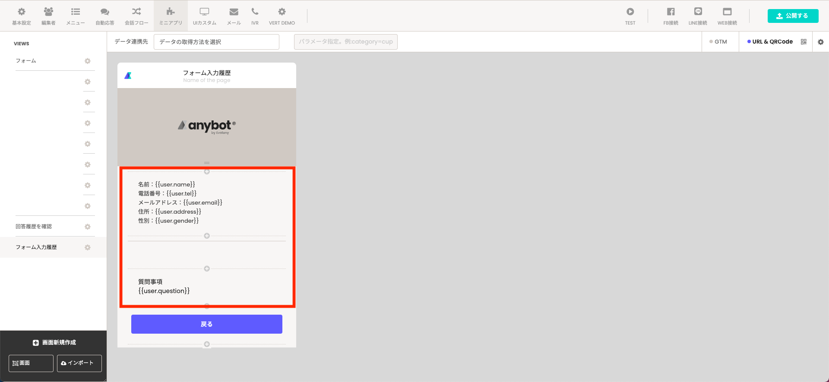Open the 基本設定 settings icon
This screenshot has height=382, width=829.
tap(21, 12)
